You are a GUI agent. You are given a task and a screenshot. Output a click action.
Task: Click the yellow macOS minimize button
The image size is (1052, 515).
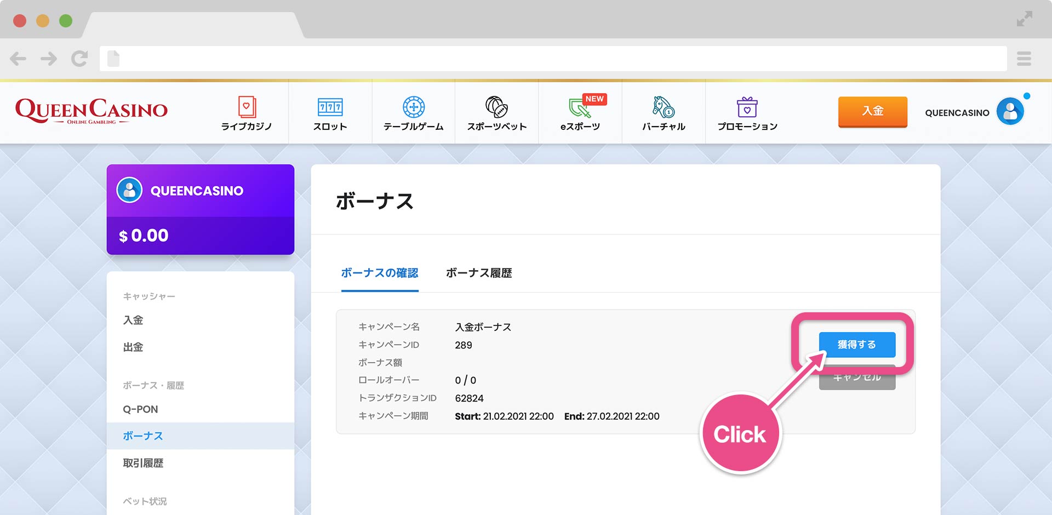(x=43, y=21)
